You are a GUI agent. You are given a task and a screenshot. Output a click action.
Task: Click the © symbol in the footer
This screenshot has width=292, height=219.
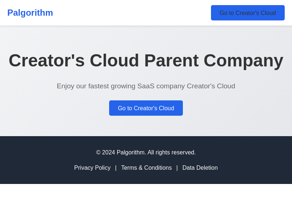pos(98,153)
